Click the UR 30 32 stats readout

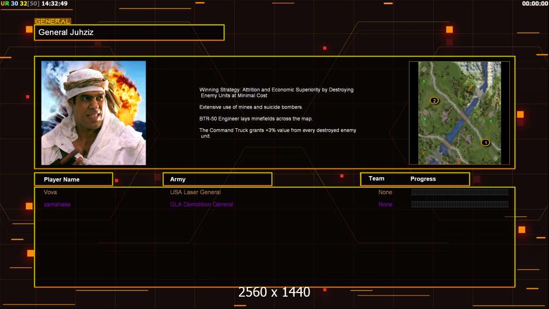pos(20,4)
